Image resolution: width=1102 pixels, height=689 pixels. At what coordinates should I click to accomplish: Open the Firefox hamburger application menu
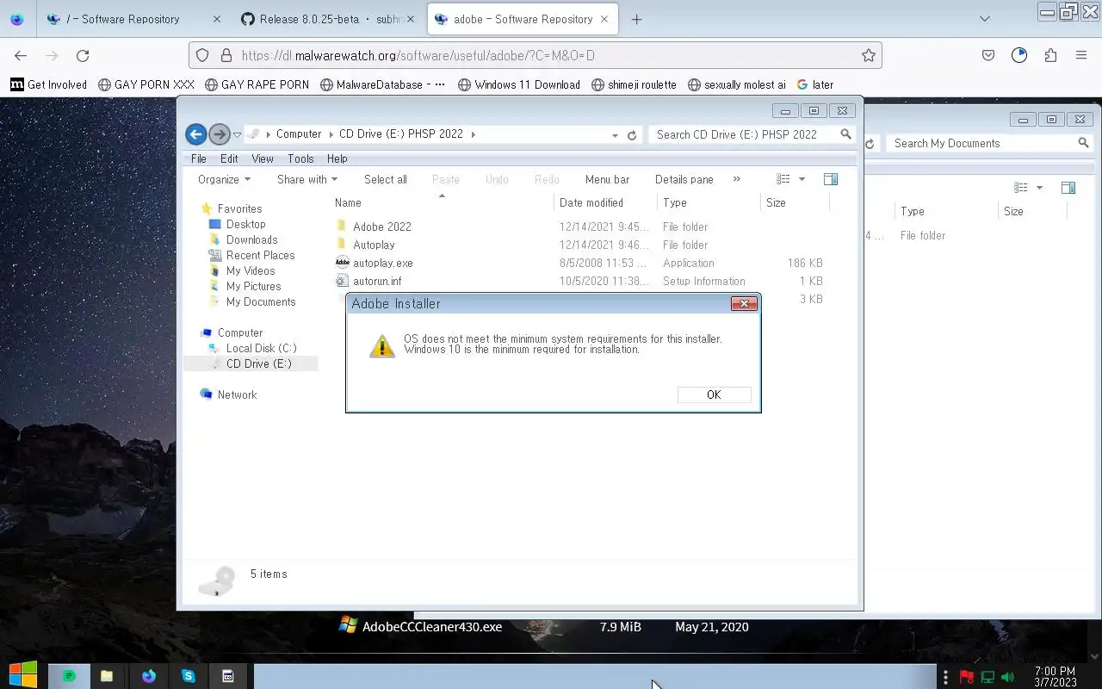point(1081,55)
